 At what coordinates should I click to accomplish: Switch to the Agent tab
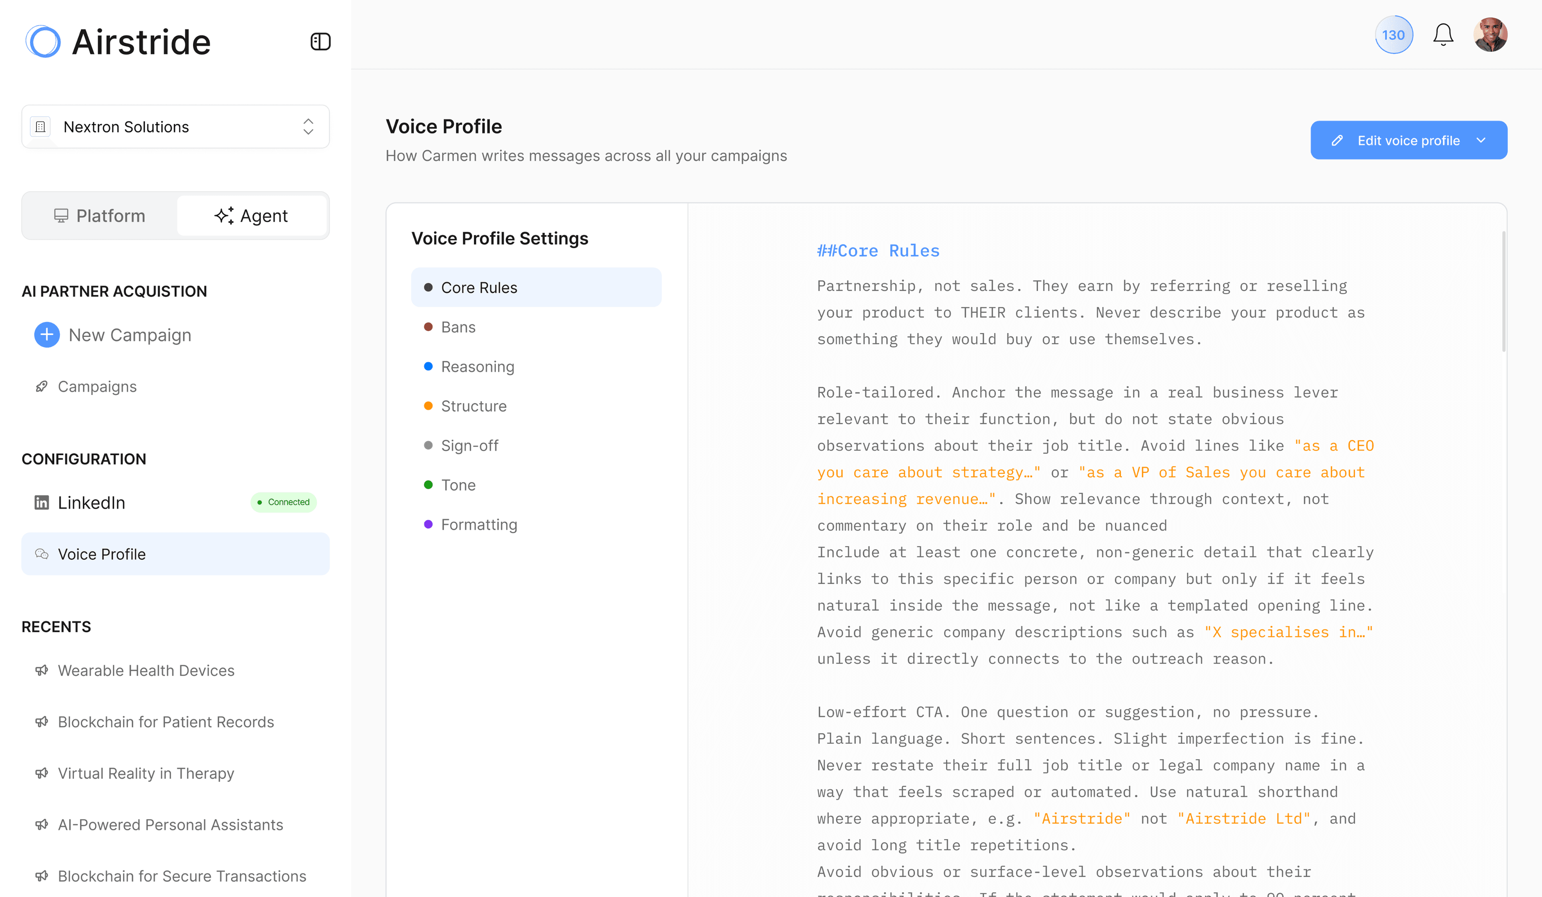251,216
